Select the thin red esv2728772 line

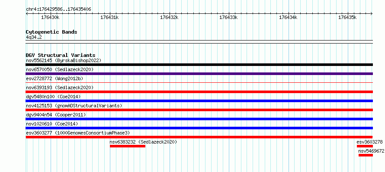(199, 83)
